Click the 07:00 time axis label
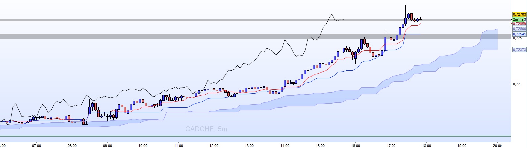 pyautogui.click(x=36, y=145)
